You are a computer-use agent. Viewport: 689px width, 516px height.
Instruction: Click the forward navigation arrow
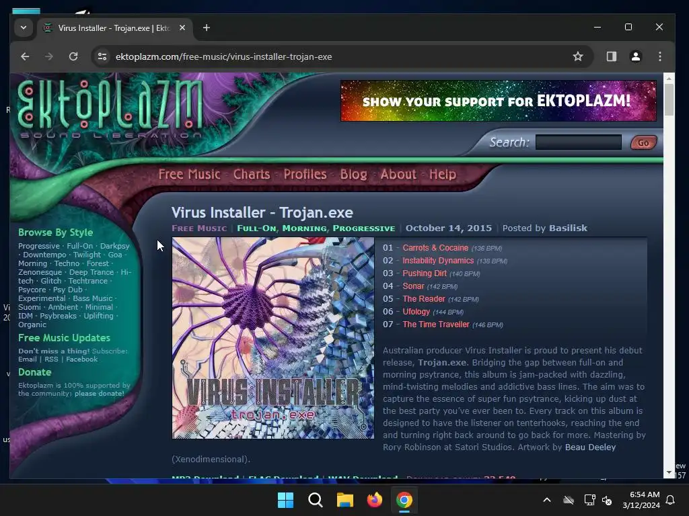tap(48, 56)
